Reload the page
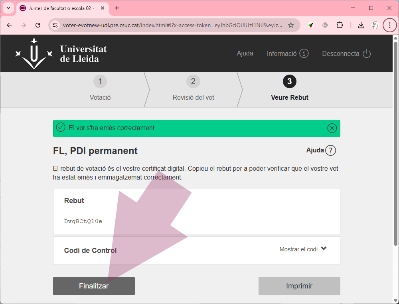The height and width of the screenshot is (304, 399). 38,25
